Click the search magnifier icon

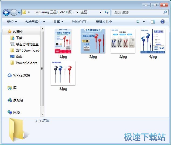(x=165, y=12)
